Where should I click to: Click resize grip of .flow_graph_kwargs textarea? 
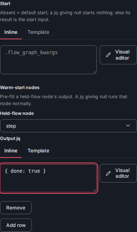tap(95, 72)
